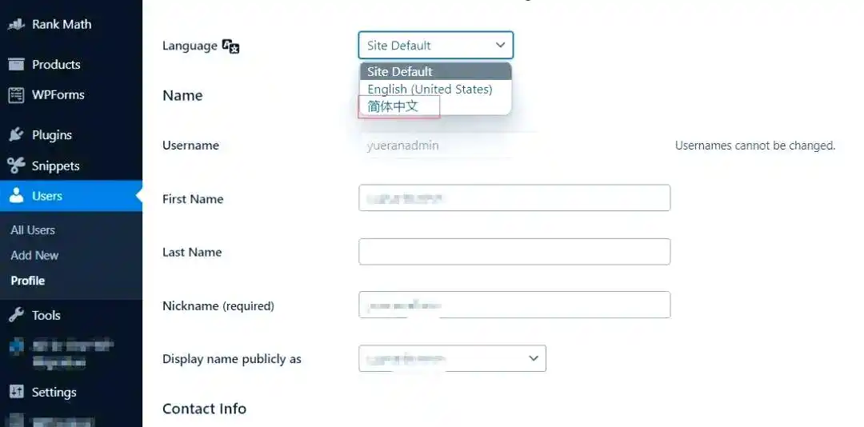Click the Tools wrench icon
The width and height of the screenshot is (864, 427).
tap(16, 315)
